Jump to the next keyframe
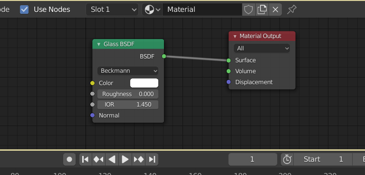365x175 pixels. 138,159
